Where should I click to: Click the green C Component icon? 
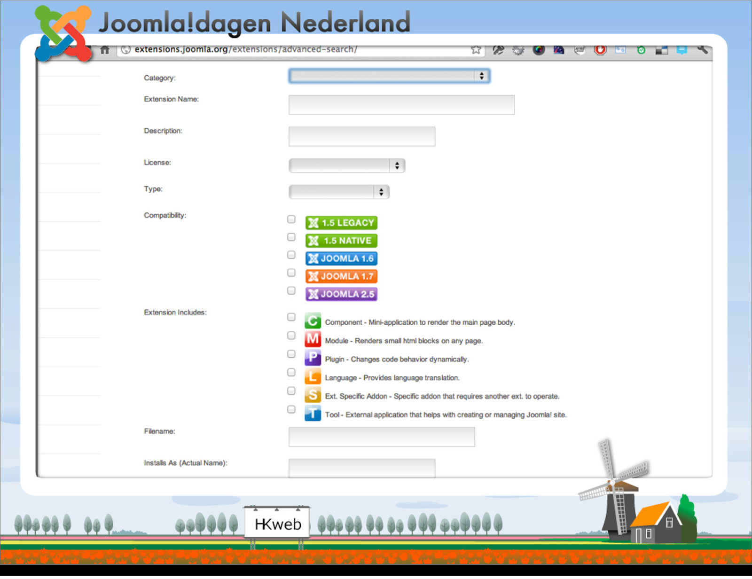[x=313, y=321]
